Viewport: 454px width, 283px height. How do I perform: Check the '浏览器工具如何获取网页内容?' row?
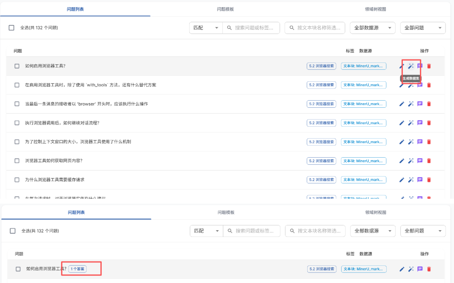(17, 161)
